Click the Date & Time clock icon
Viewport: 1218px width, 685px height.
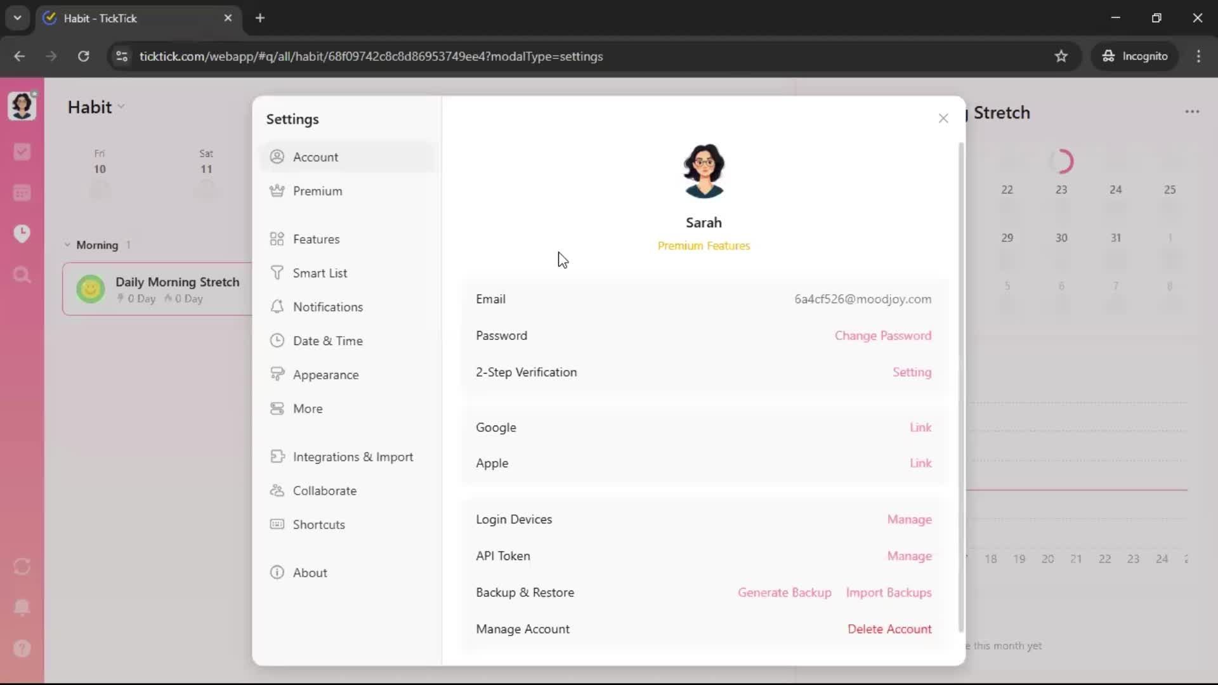(277, 341)
